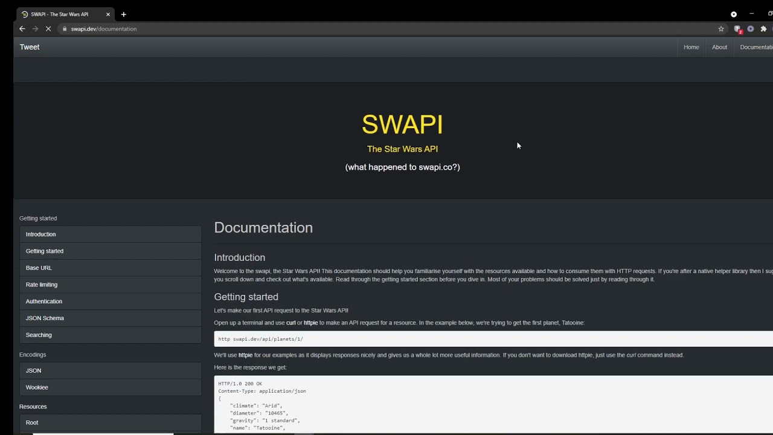Click the httpie link next to curl
Viewport: 773px width, 435px height.
[310, 323]
